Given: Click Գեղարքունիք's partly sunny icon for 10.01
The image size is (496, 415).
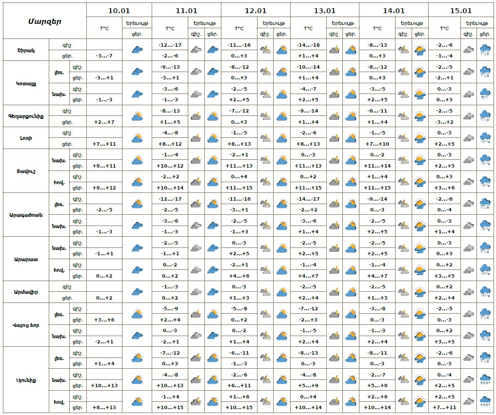Looking at the screenshot, I should (x=137, y=116).
